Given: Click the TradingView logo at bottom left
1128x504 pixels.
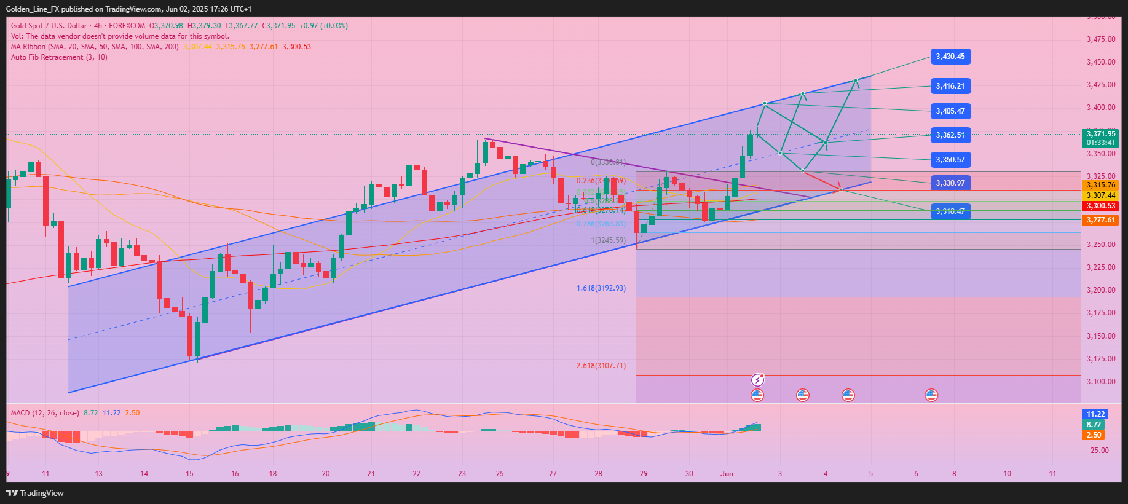Looking at the screenshot, I should (x=35, y=493).
